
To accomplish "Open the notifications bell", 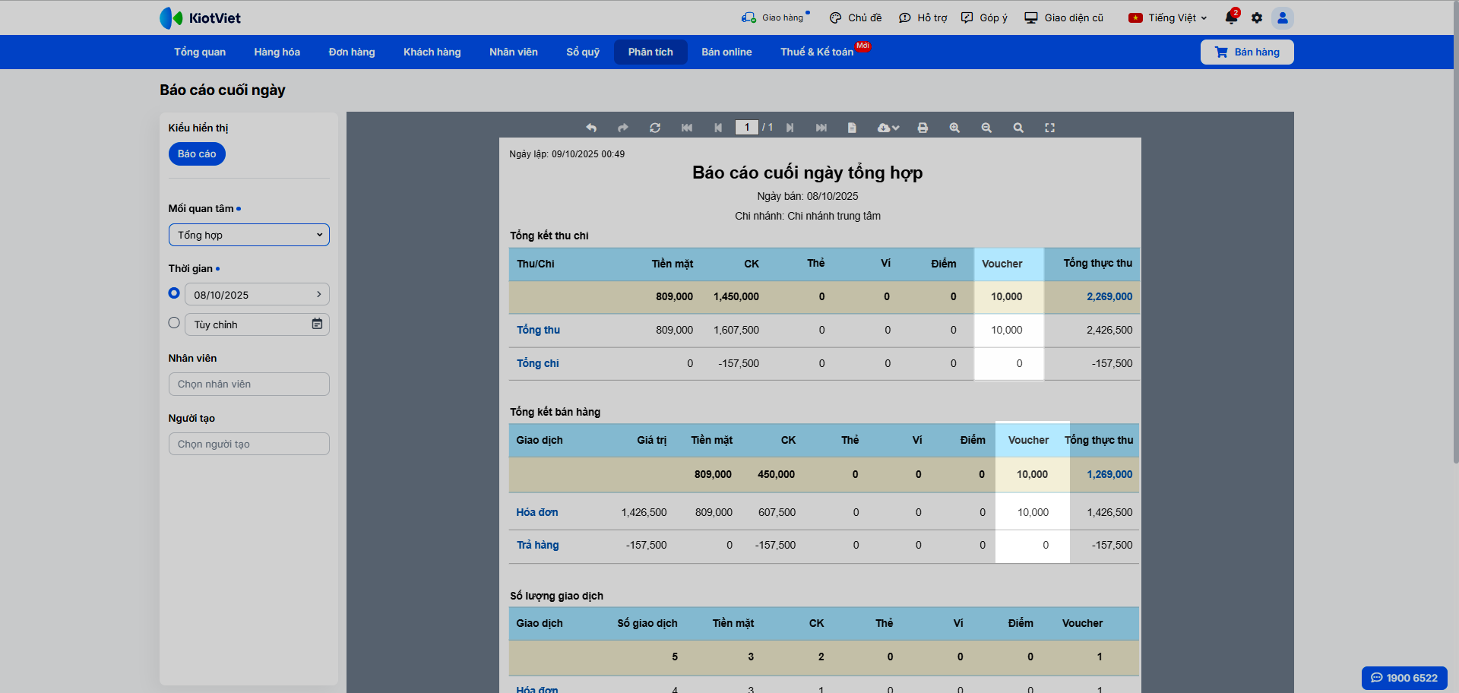I will coord(1231,17).
